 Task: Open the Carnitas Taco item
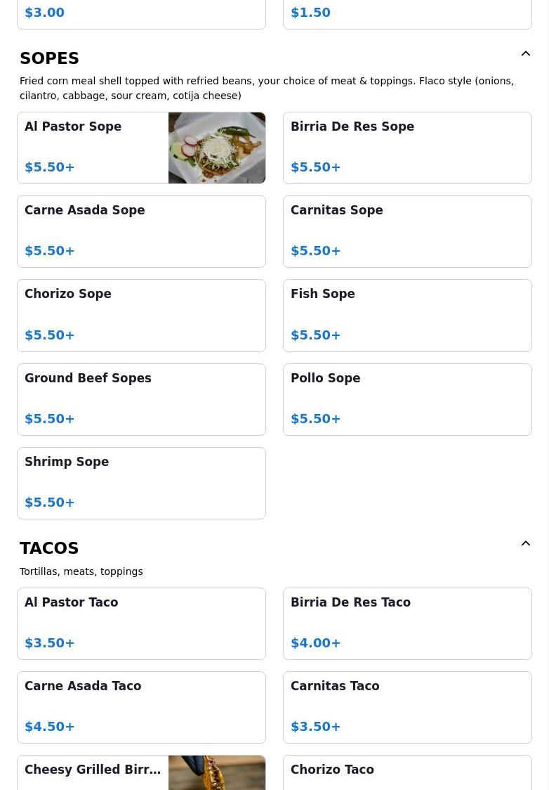[407, 707]
